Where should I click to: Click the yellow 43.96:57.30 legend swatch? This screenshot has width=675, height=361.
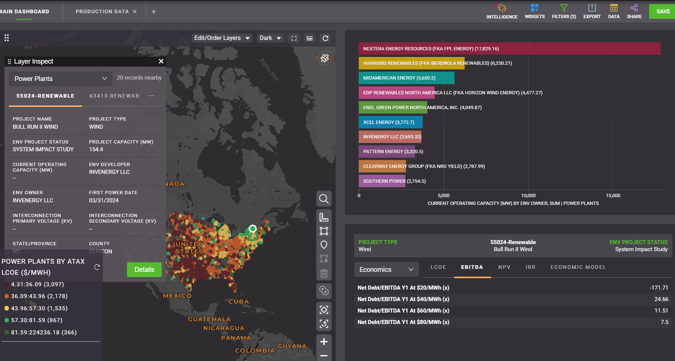tap(7, 308)
